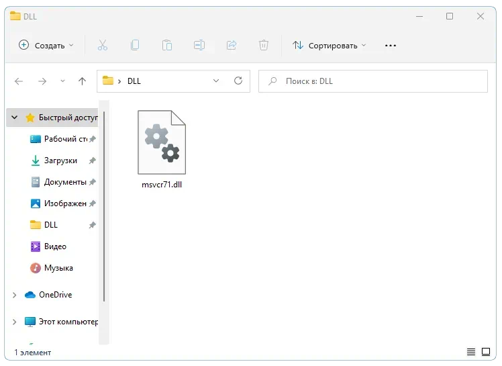The width and height of the screenshot is (502, 366).
Task: Open Загрузки folder in sidebar
Action: [x=54, y=161]
